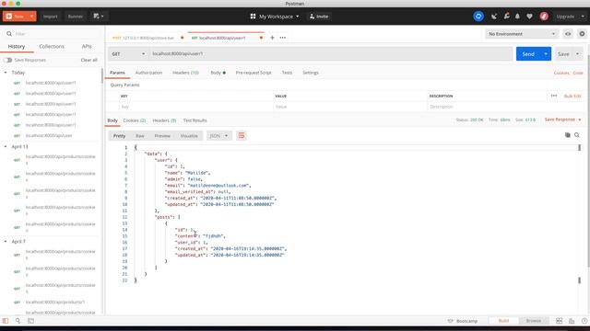Screen dimensions: 590x331
Task: Open the Authorization request tab
Action: (x=148, y=73)
